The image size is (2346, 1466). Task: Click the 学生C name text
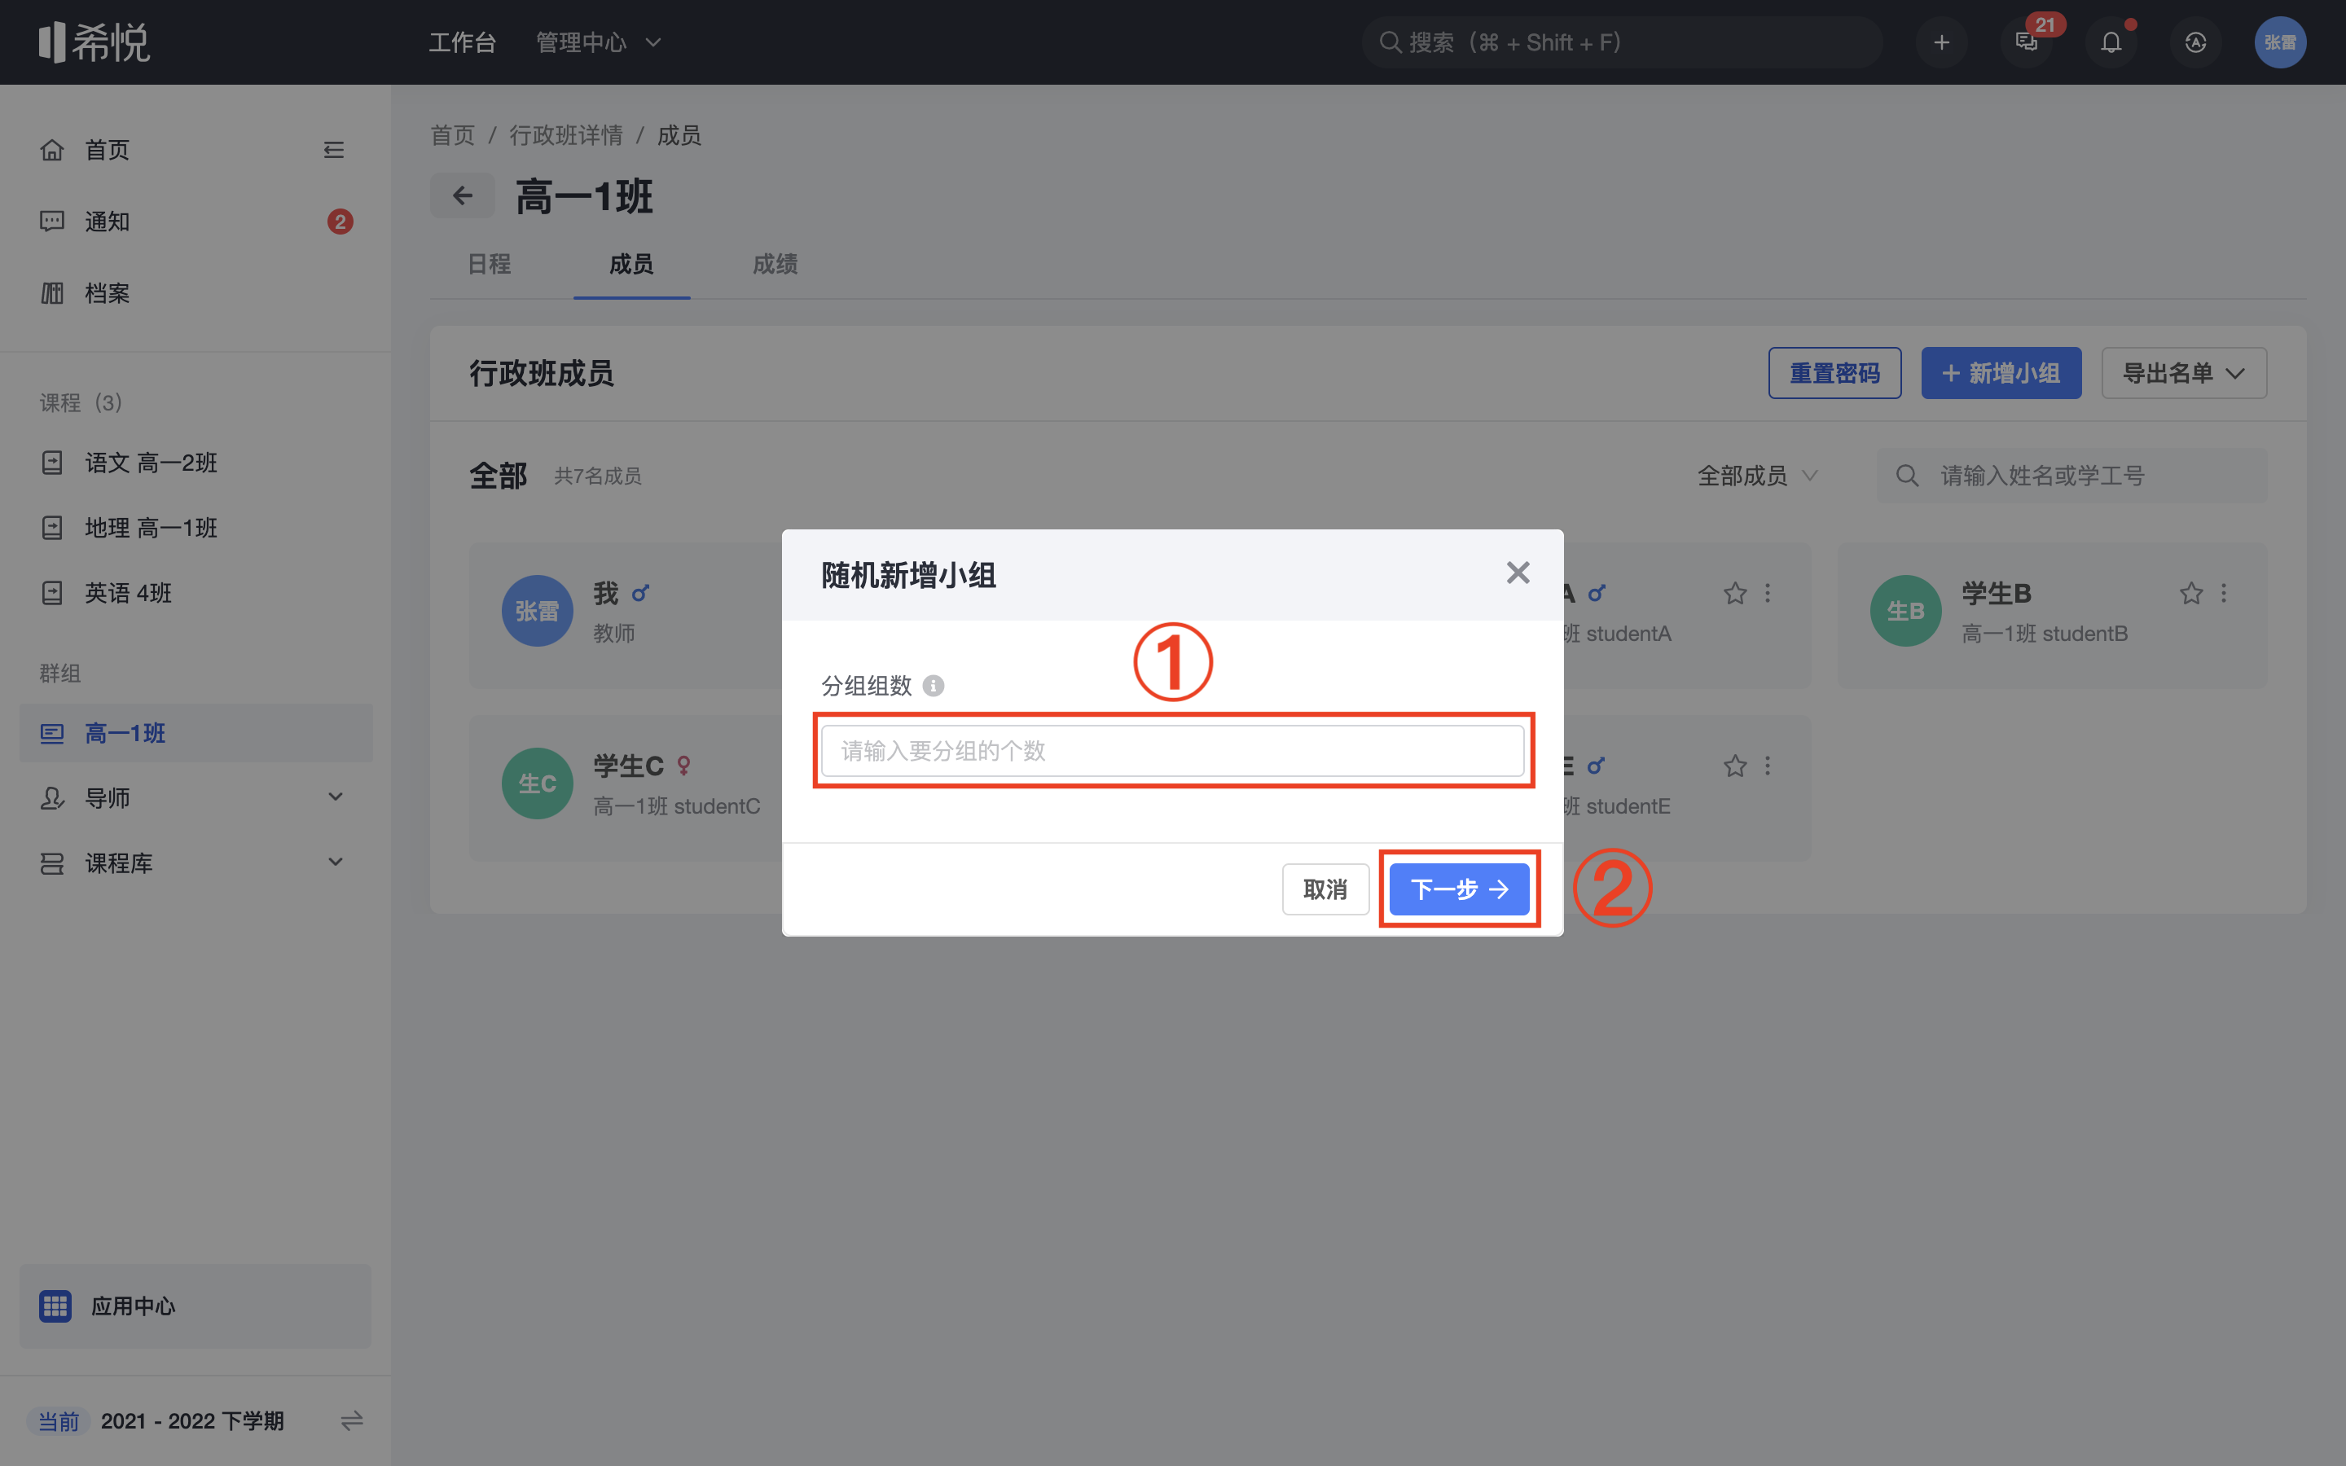[628, 766]
